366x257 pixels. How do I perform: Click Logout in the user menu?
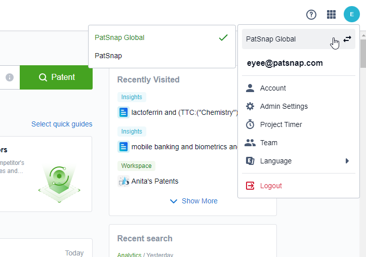pos(271,186)
